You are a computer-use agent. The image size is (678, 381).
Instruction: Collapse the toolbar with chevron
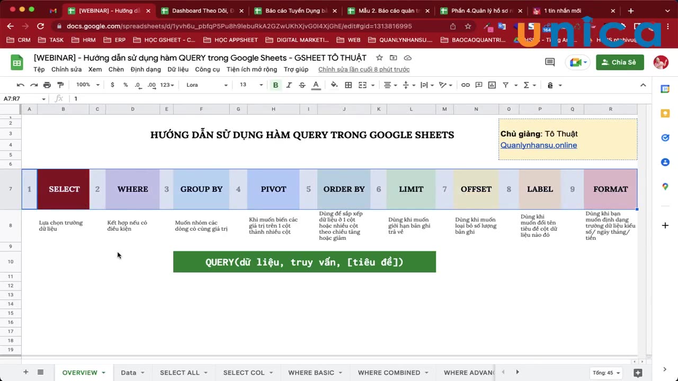(643, 85)
